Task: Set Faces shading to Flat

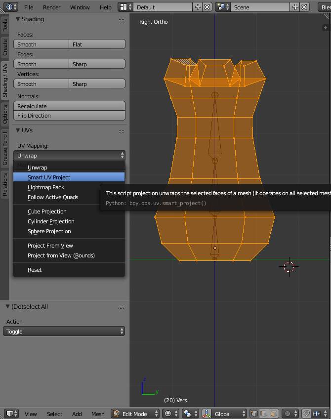Action: tap(97, 44)
